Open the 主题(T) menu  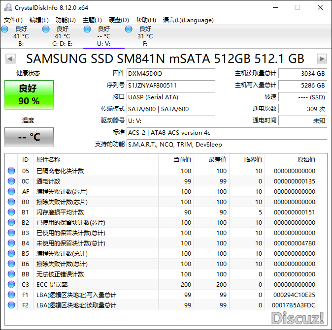click(x=92, y=20)
